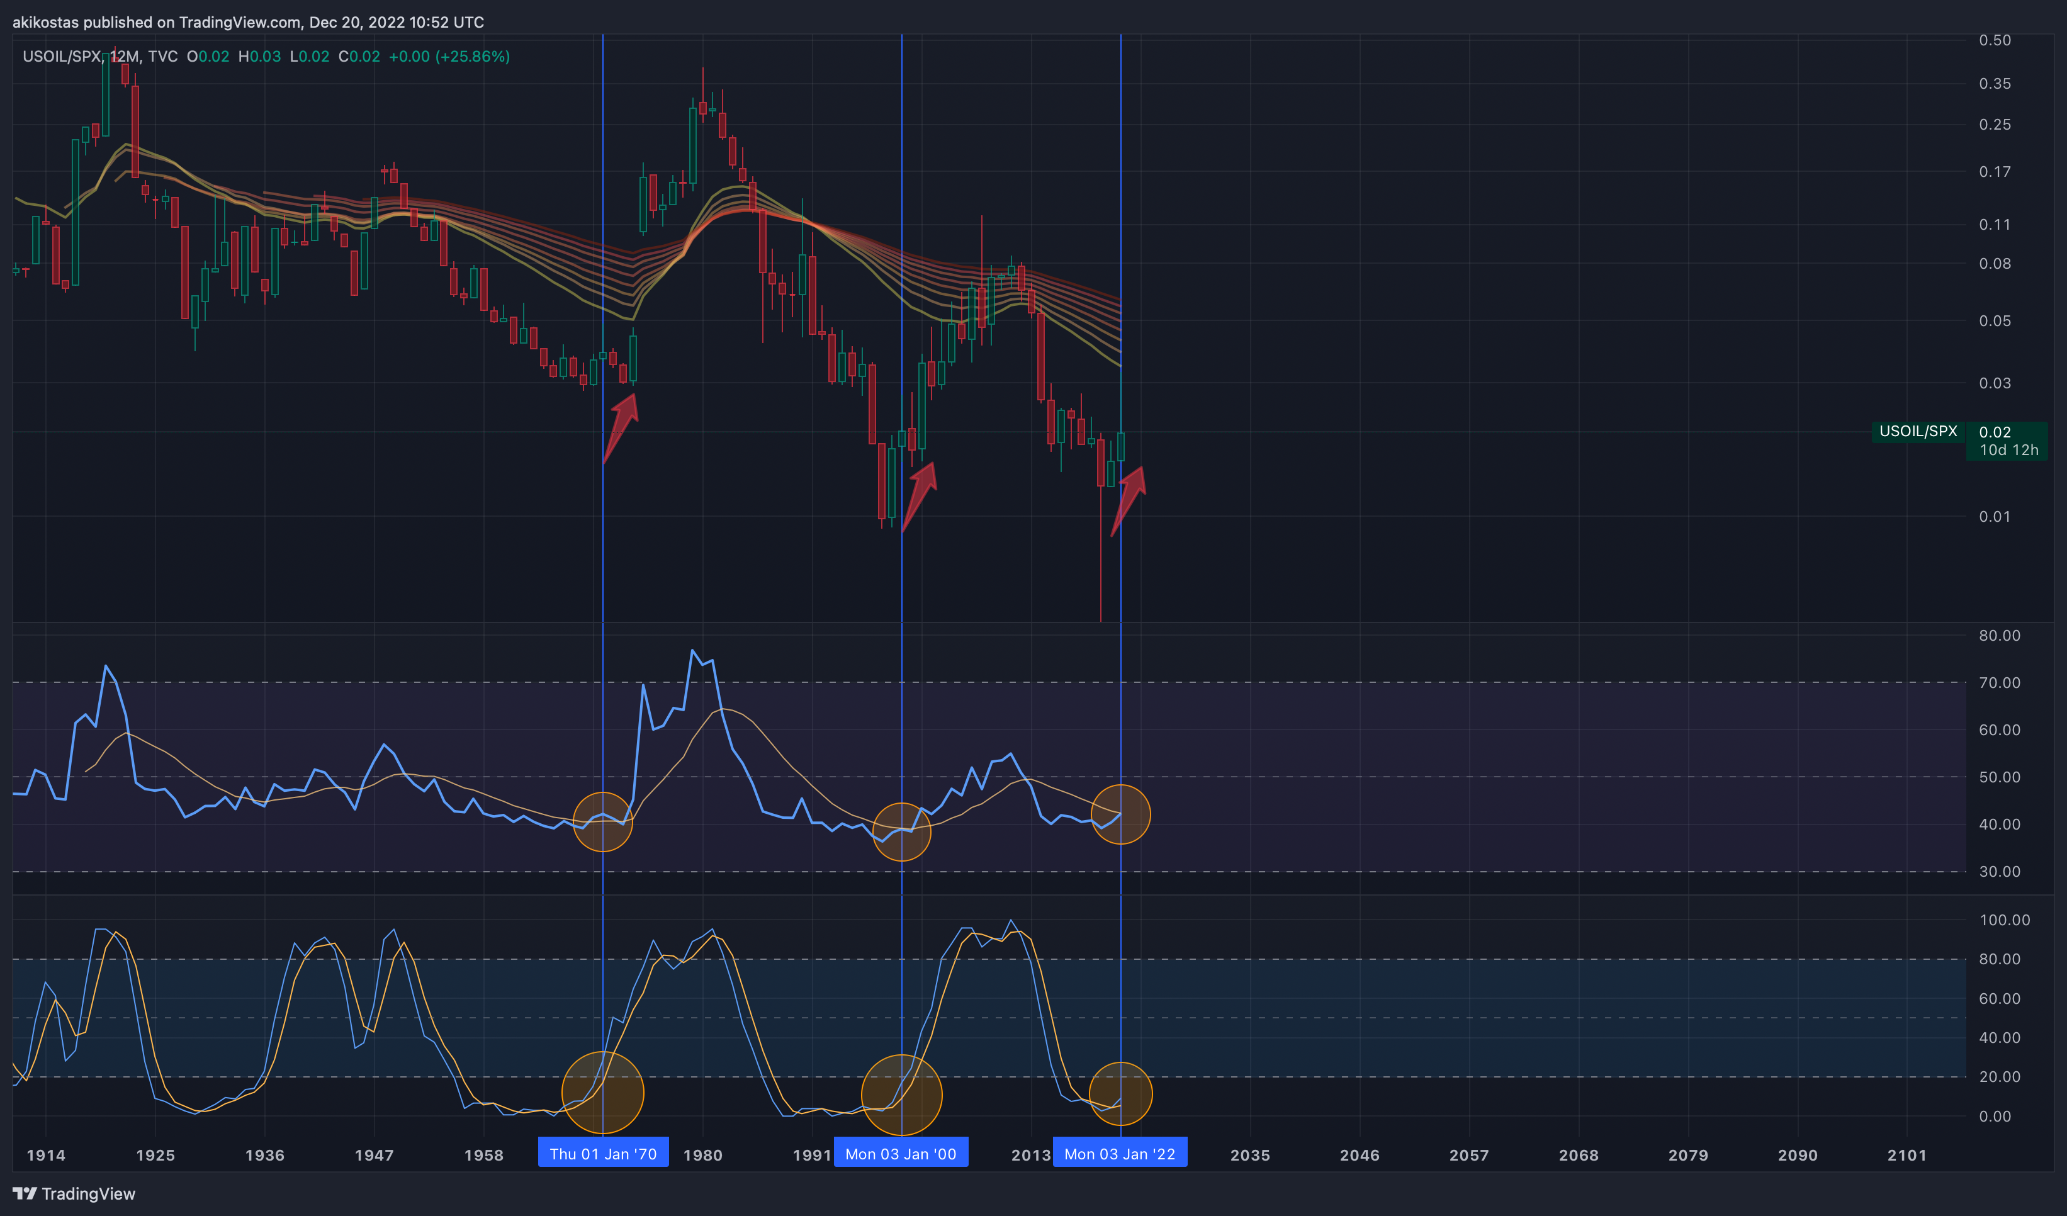Click the 0.05 price axis label

[1995, 322]
